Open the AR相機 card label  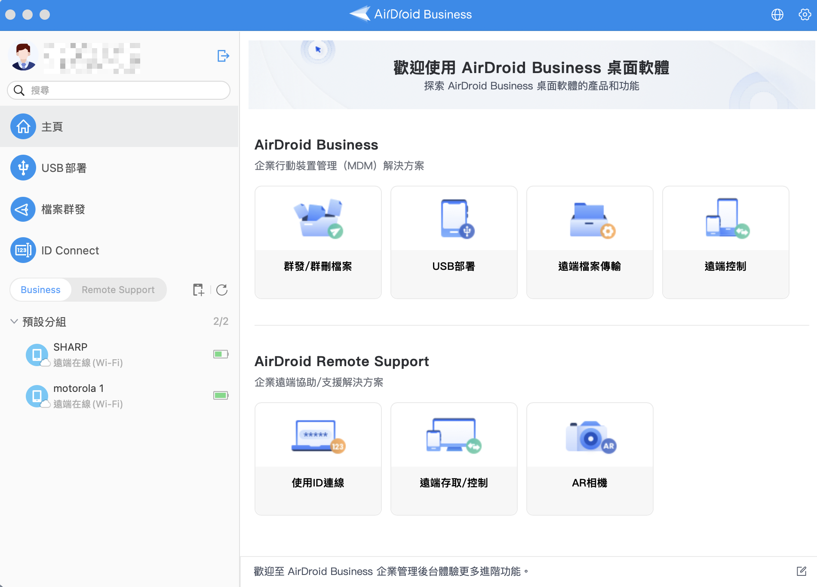[x=590, y=483]
